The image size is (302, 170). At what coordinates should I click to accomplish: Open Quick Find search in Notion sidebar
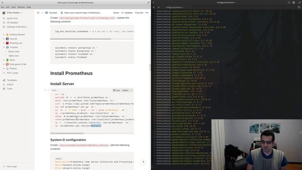[x=12, y=18]
